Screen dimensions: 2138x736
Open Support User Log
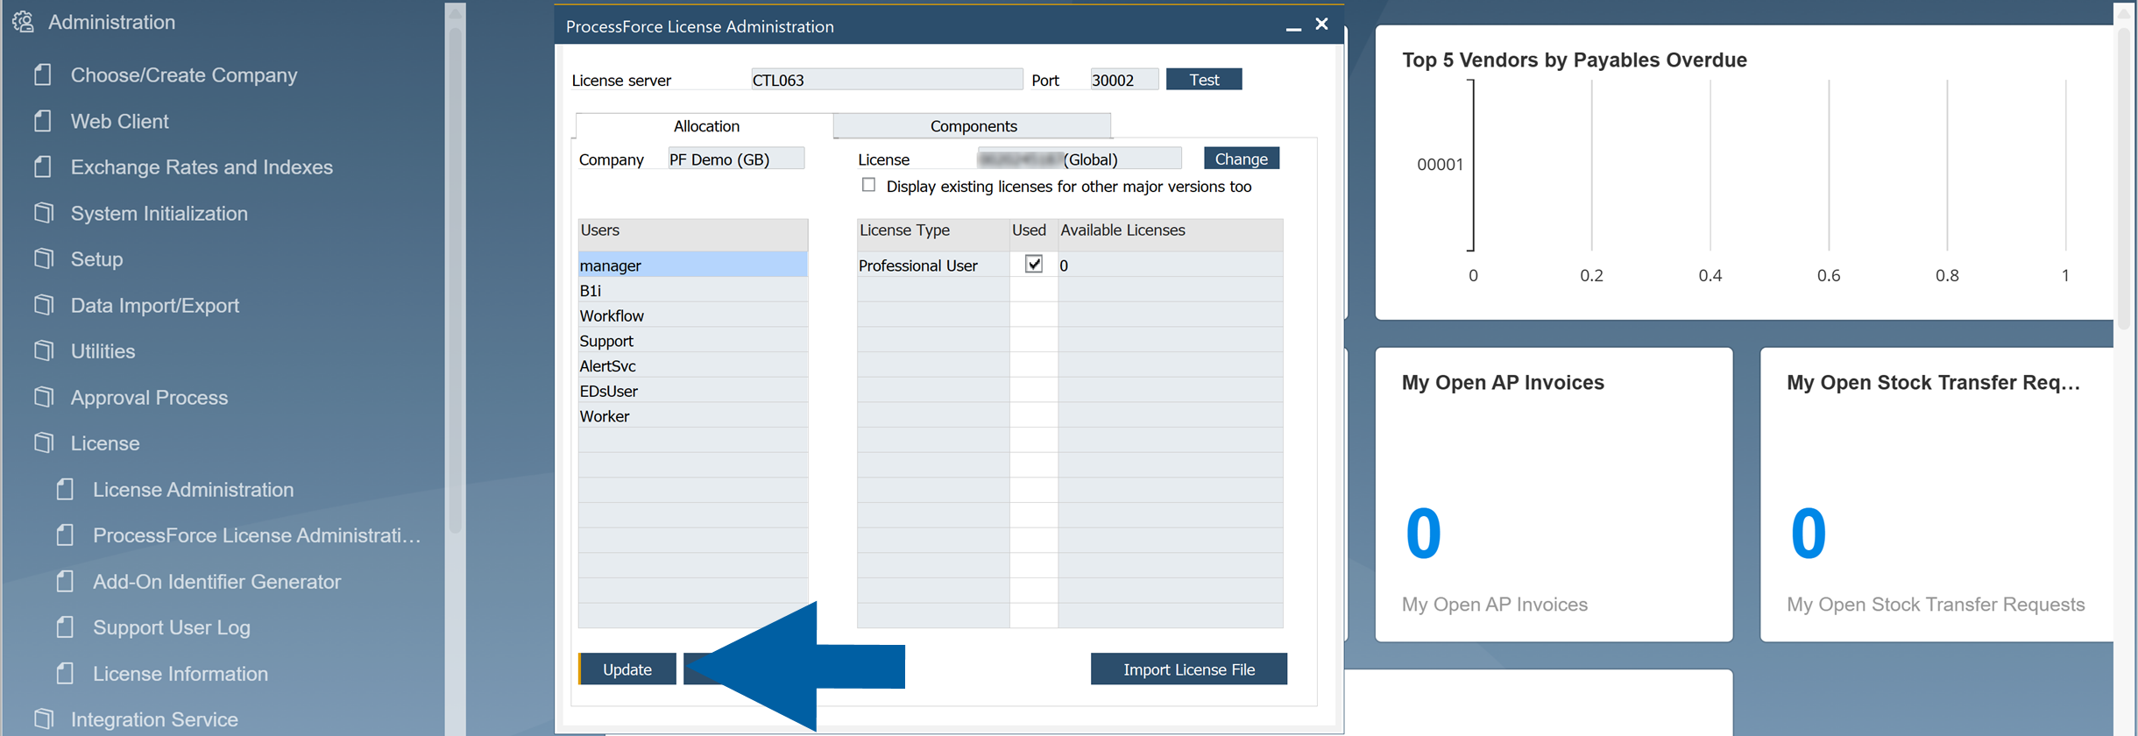pos(172,627)
